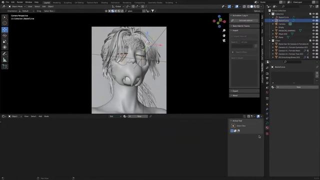The width and height of the screenshot is (320, 180).
Task: Click the outliner filter funnel icon
Action: 311,6
